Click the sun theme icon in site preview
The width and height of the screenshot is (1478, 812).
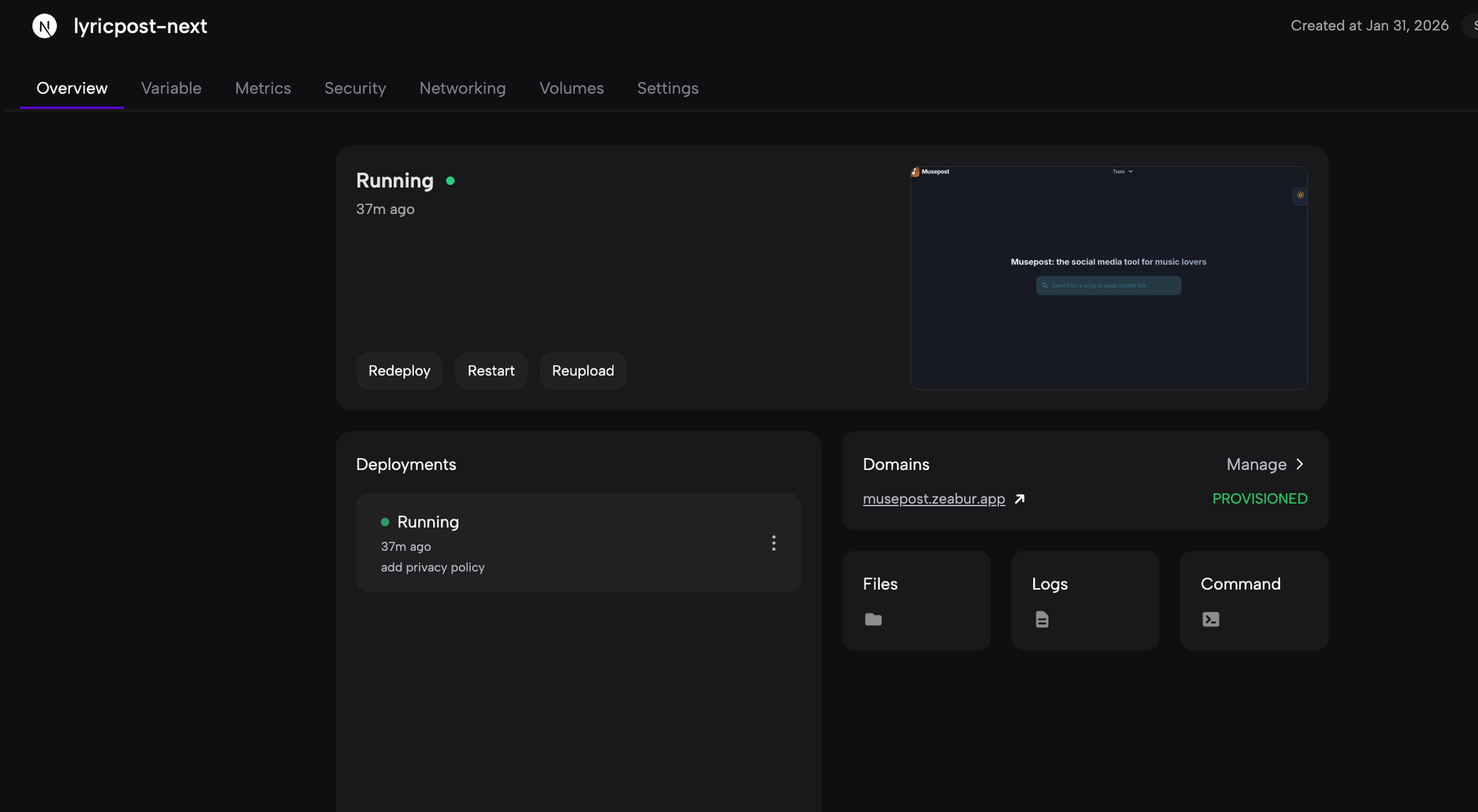pos(1300,195)
